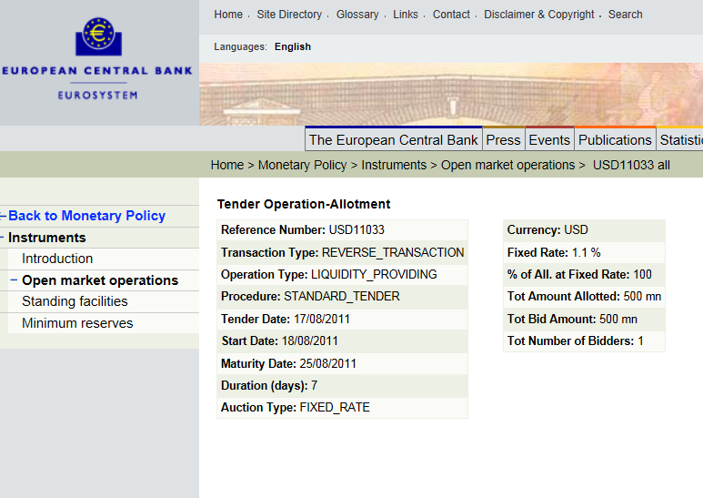Open Minimum reserves in sidebar
The height and width of the screenshot is (498, 703).
pyautogui.click(x=77, y=323)
